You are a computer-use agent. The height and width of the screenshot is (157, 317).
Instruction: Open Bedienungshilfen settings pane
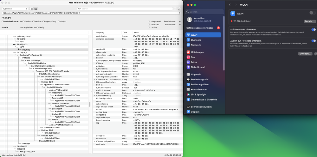click(203, 84)
